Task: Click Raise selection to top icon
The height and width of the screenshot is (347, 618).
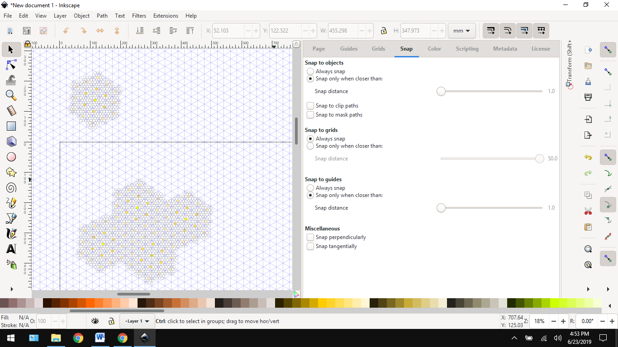Action: coord(190,31)
